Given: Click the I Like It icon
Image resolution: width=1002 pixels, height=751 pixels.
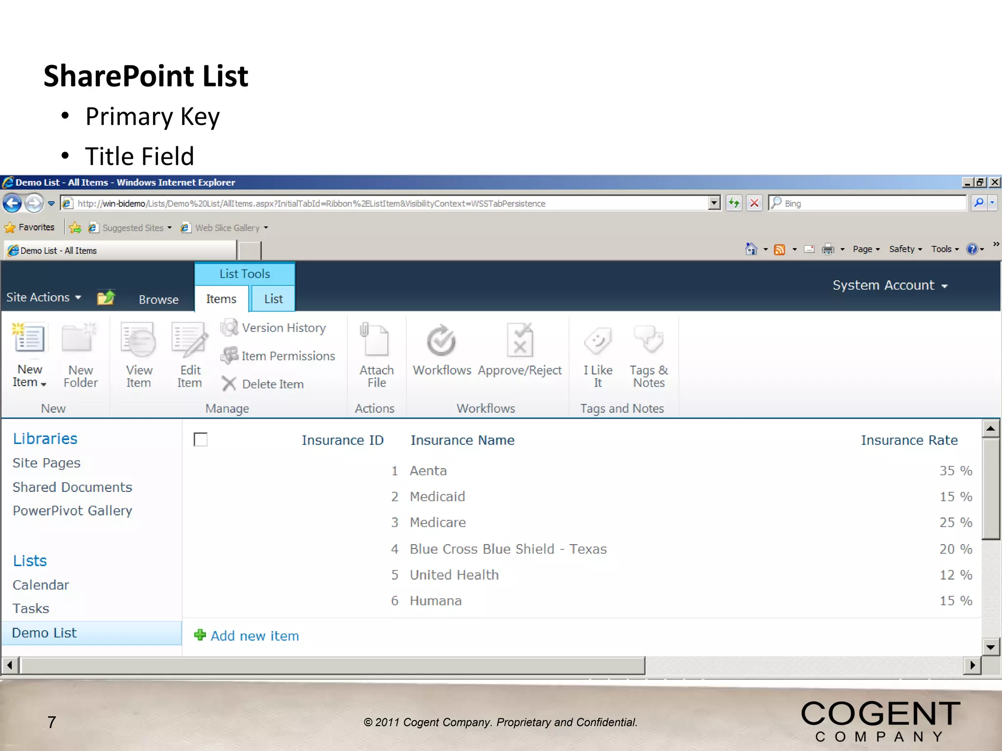Looking at the screenshot, I should point(597,341).
